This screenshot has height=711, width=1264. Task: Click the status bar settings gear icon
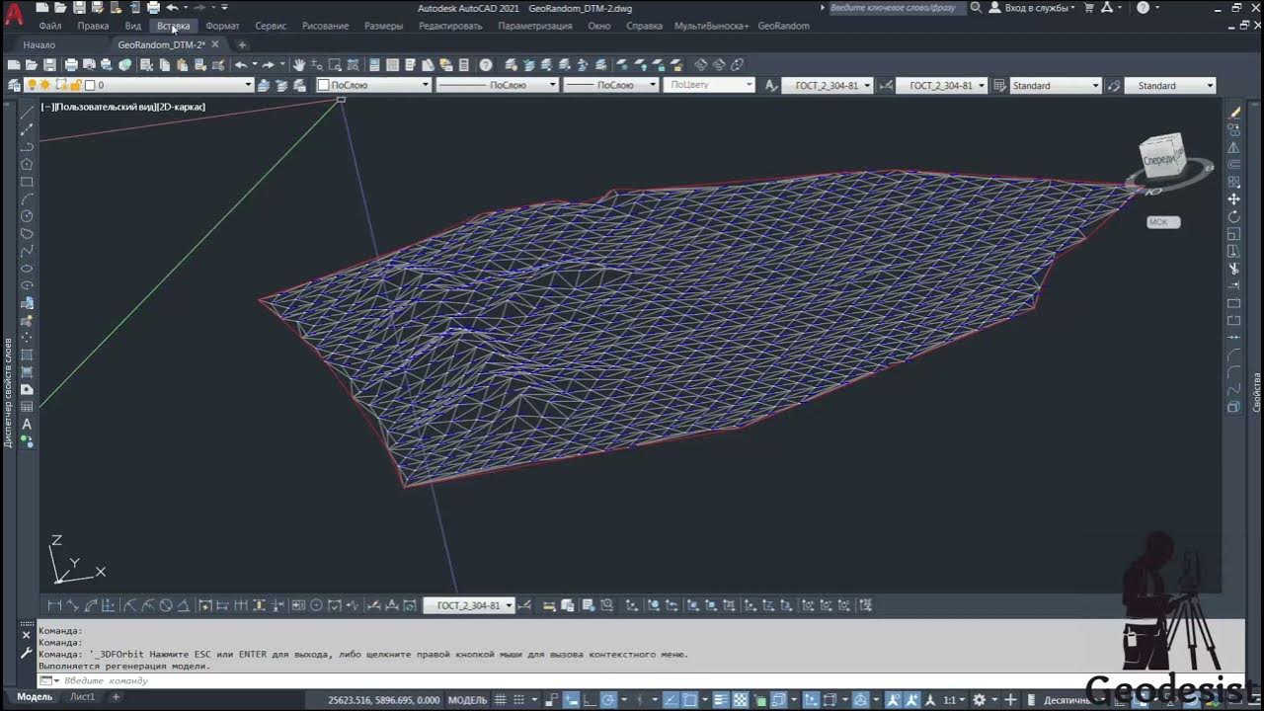click(980, 699)
